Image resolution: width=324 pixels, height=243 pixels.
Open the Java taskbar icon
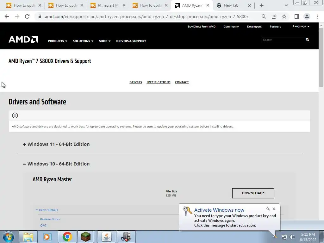[106, 237]
